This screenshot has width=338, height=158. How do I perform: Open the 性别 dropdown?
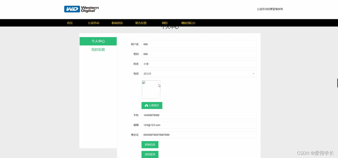(199, 74)
